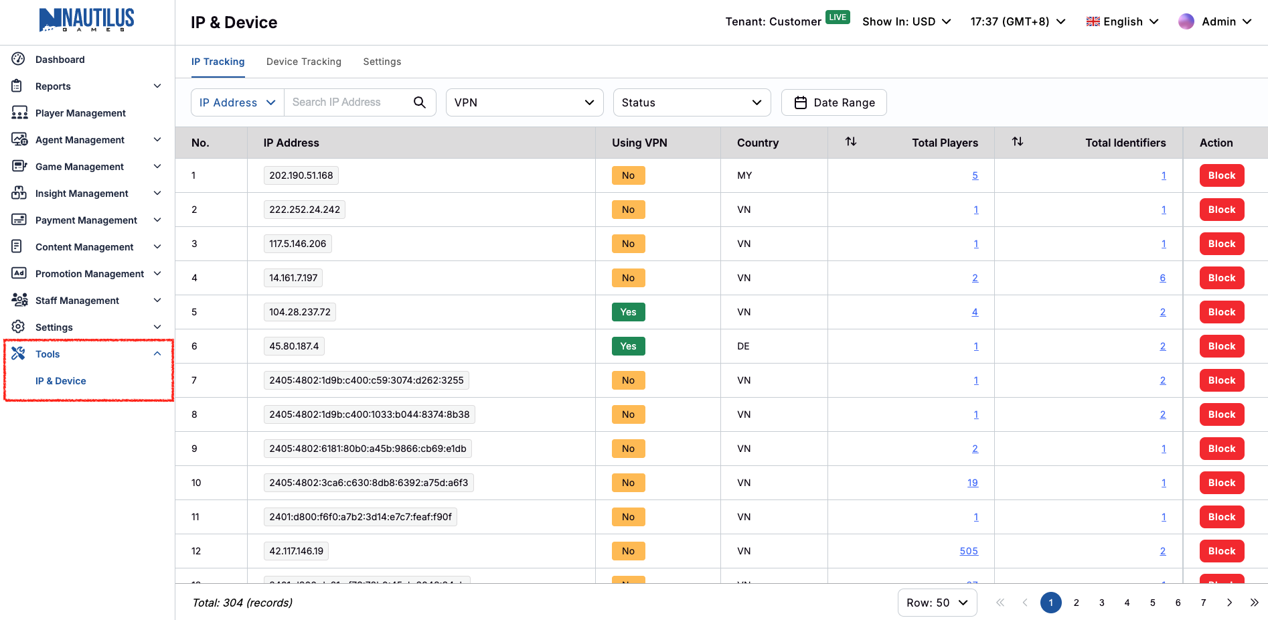Go to last page with double-arrow icon
This screenshot has width=1268, height=620.
(1254, 603)
